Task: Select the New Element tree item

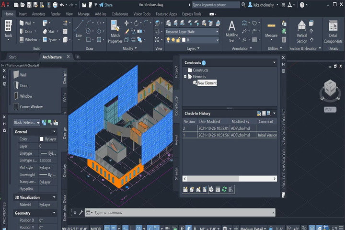Action: coord(207,83)
